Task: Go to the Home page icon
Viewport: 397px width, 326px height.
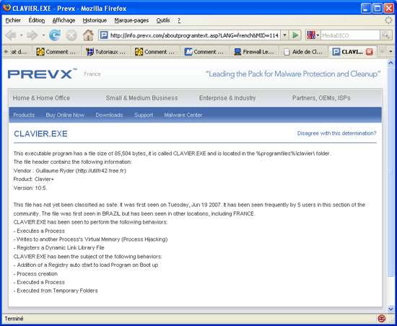Action: [88, 35]
